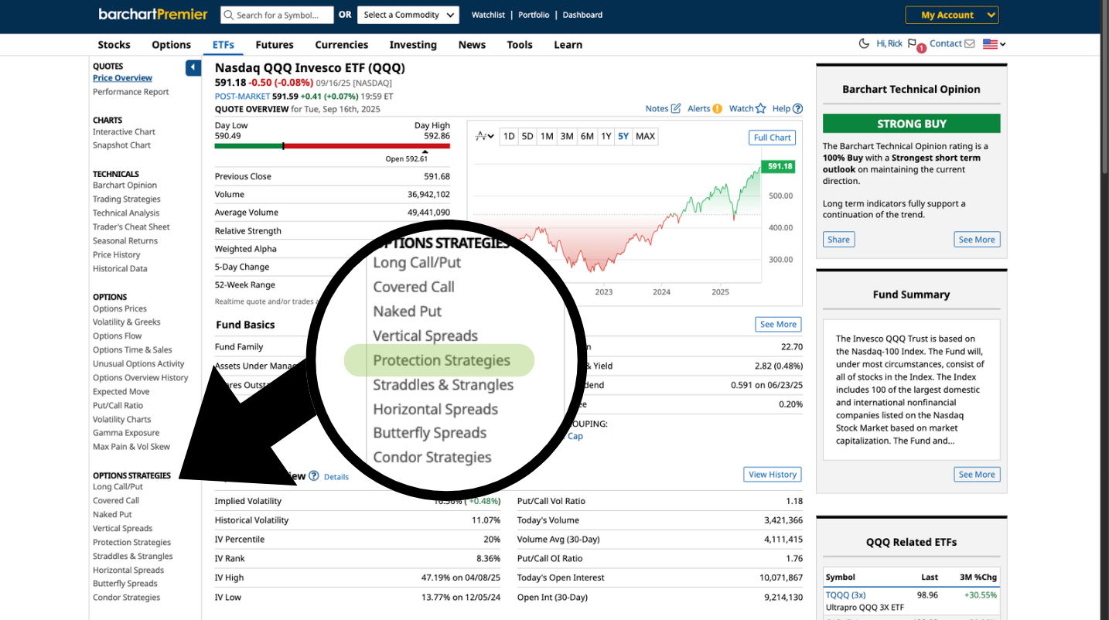Go to Portfolio in the top bar
The height and width of the screenshot is (620, 1109).
(x=534, y=15)
